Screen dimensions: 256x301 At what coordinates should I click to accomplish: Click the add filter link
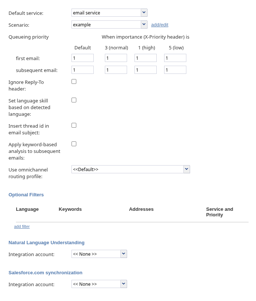click(x=22, y=226)
